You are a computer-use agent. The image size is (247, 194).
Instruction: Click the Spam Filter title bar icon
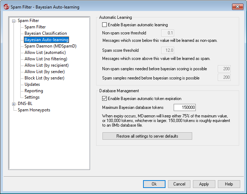(x=6, y=7)
